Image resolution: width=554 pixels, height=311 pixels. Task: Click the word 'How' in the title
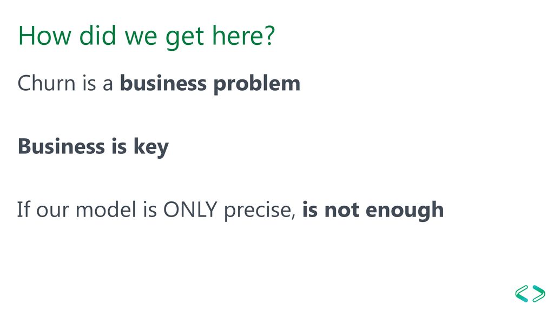tap(44, 36)
